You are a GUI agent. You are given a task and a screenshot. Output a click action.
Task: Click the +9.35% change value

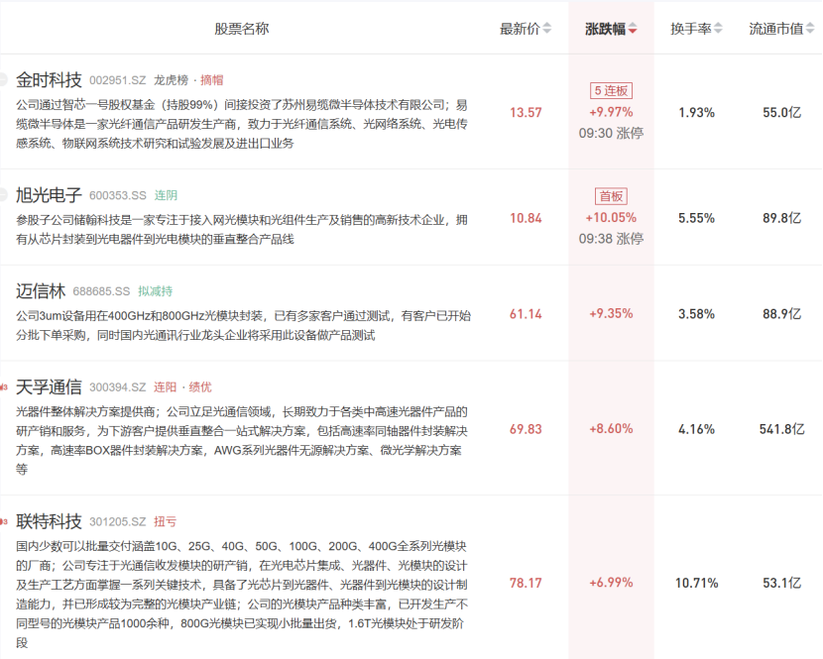click(611, 313)
